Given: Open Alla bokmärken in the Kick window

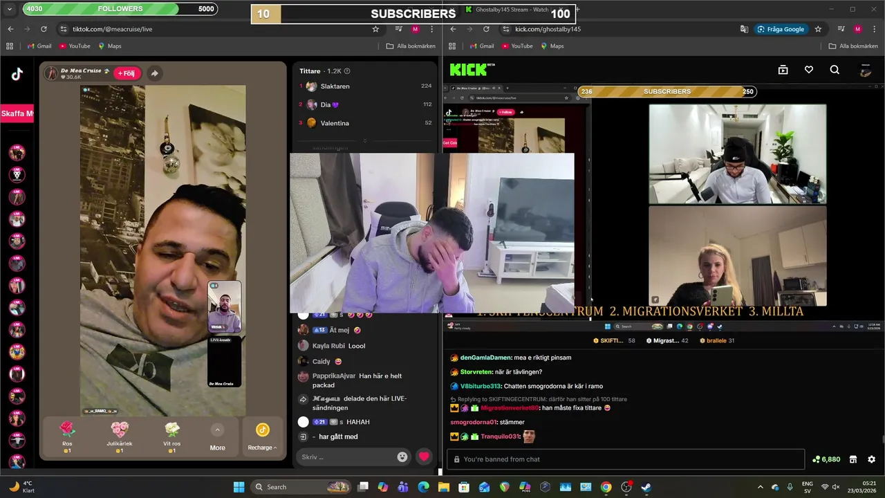Looking at the screenshot, I should click(x=853, y=46).
